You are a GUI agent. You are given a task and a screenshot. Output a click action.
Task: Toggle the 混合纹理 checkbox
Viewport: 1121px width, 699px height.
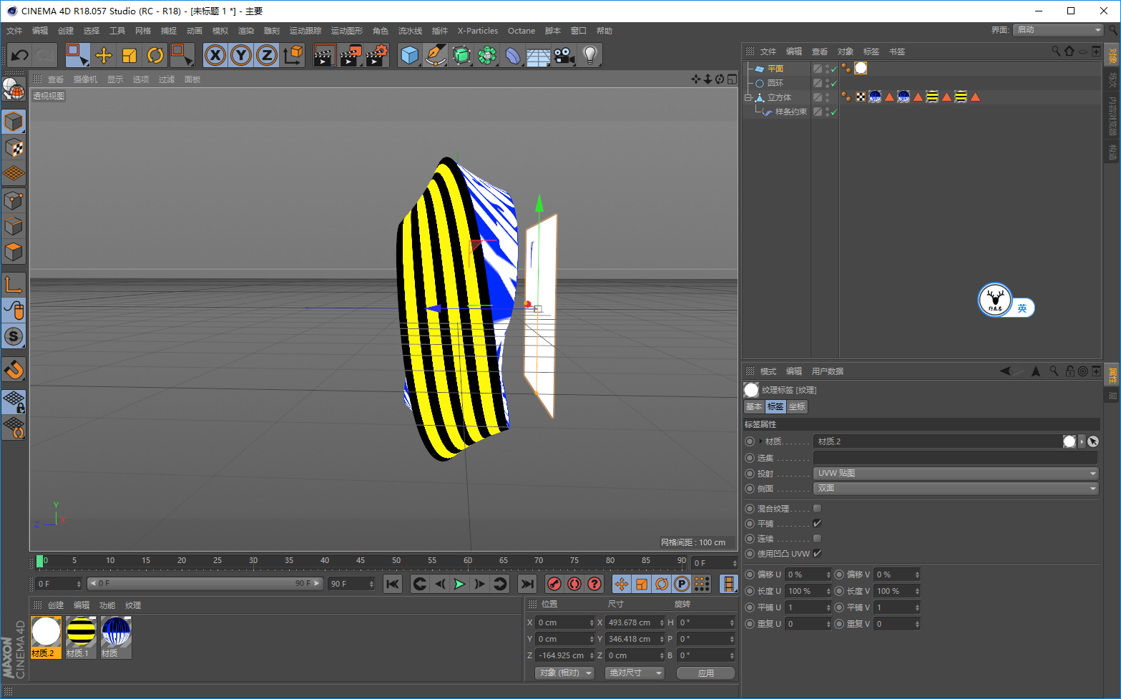point(817,508)
